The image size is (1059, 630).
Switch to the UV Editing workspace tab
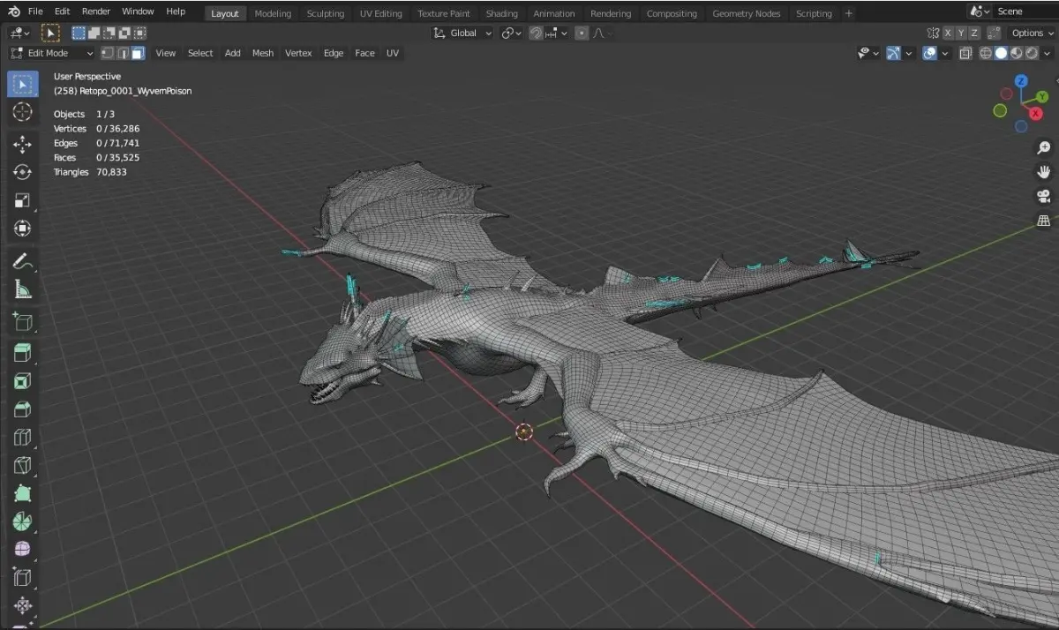pyautogui.click(x=381, y=13)
